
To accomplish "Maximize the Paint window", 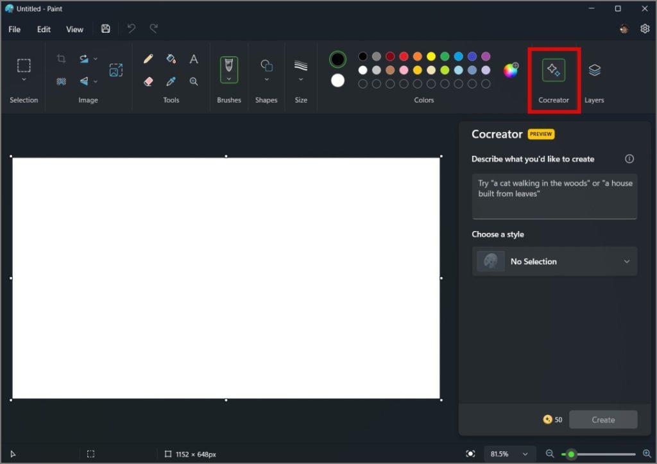I will tap(618, 8).
